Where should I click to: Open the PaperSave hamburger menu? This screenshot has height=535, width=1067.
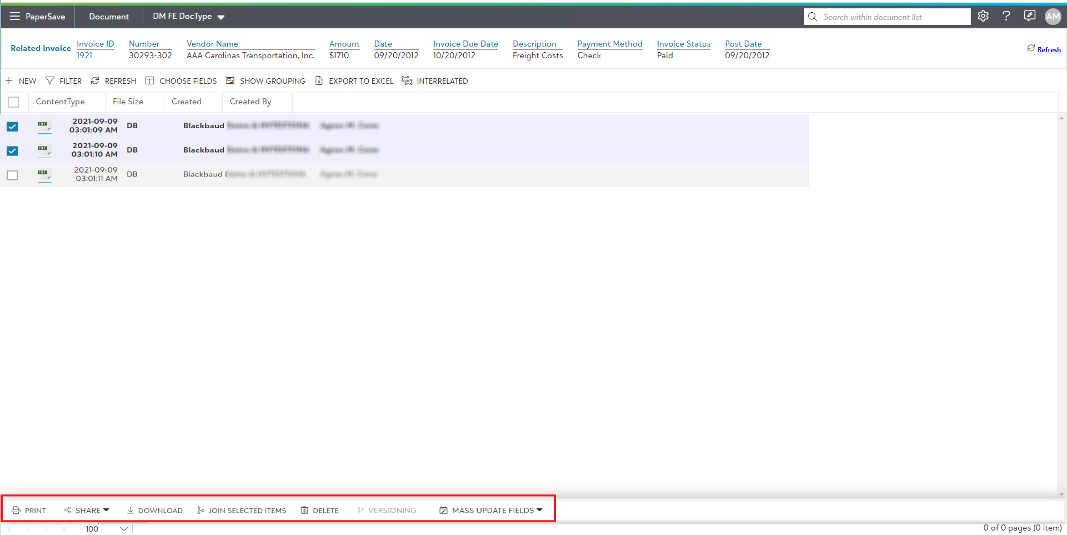pos(15,17)
